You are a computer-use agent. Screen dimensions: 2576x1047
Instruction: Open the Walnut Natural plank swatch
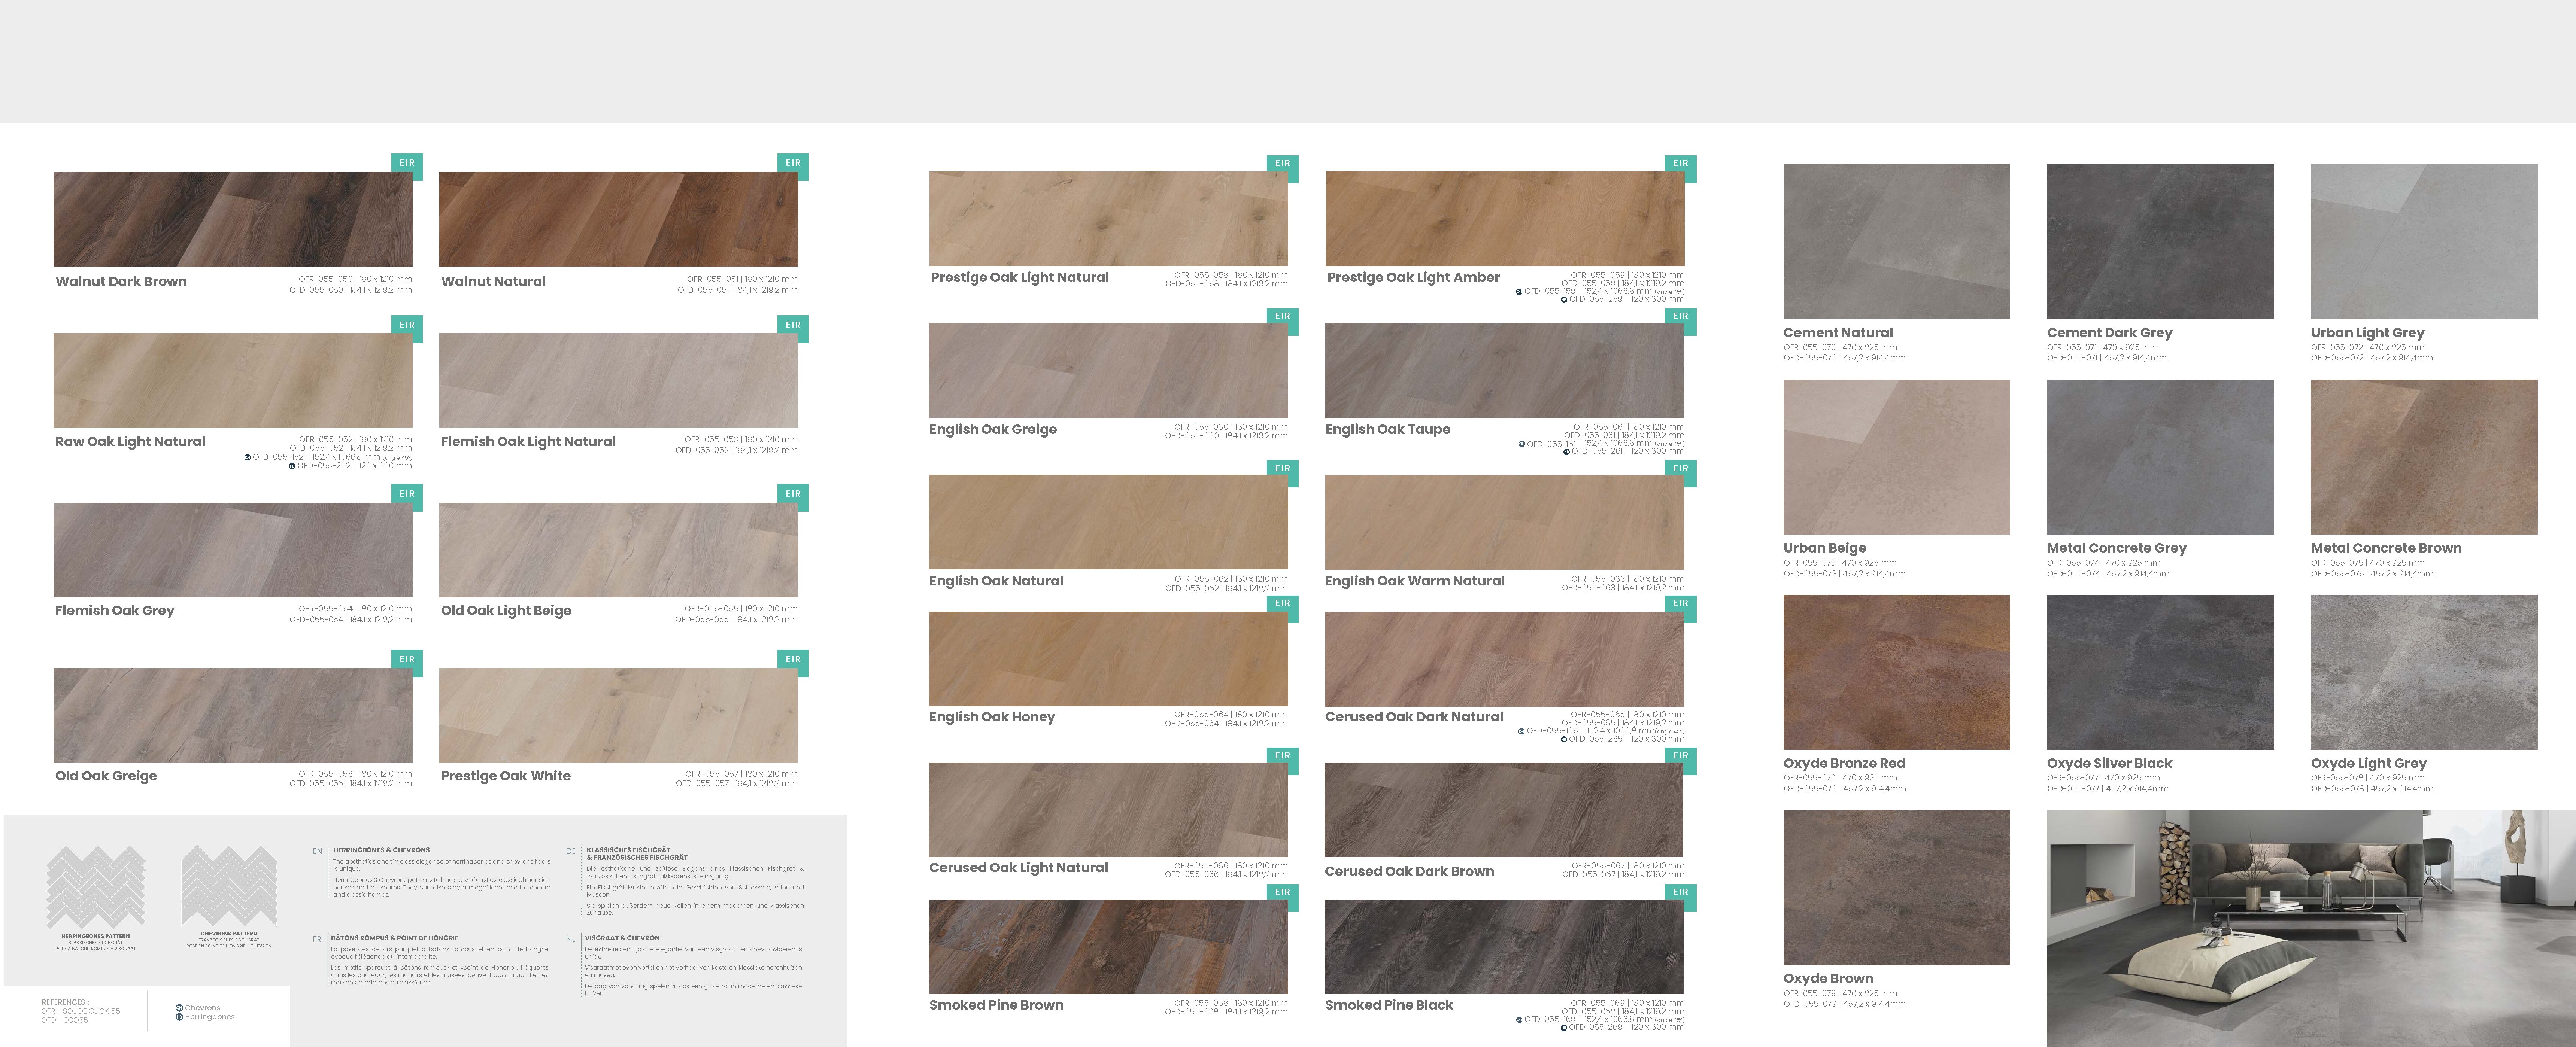click(618, 219)
